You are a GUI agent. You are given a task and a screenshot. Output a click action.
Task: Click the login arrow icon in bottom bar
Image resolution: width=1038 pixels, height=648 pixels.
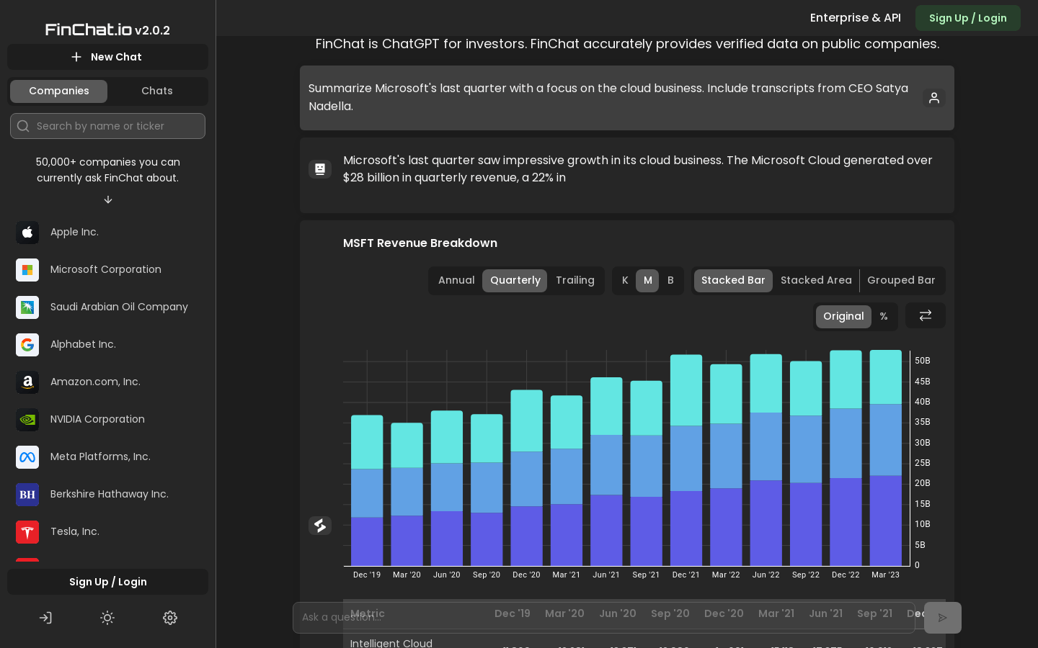45,618
